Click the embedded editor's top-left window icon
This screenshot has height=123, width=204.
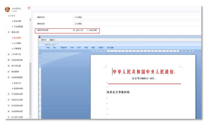coord(40,37)
